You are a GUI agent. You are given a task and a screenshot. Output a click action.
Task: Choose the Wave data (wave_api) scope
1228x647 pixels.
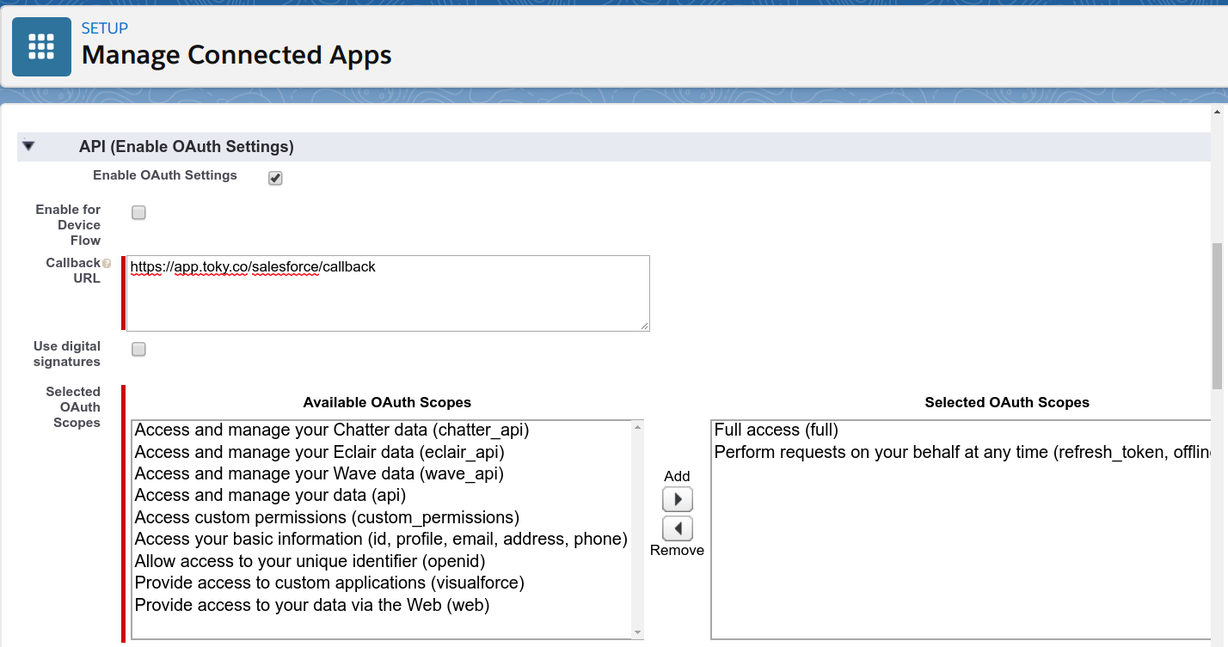click(x=319, y=473)
